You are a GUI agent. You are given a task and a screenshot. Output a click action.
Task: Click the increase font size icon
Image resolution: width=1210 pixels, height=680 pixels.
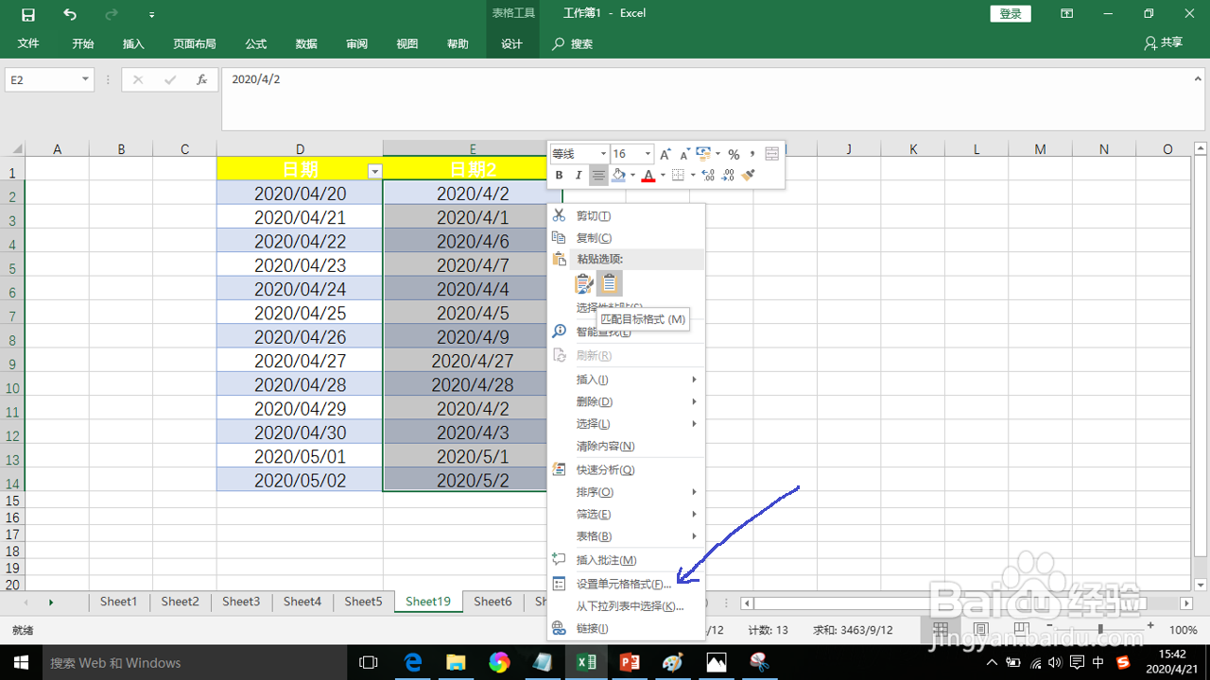665,154
